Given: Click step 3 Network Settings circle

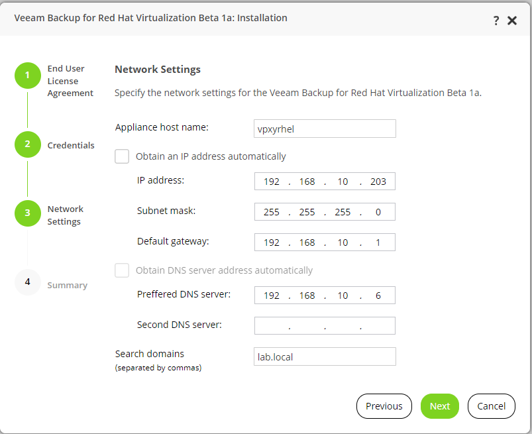Looking at the screenshot, I should pos(27,213).
